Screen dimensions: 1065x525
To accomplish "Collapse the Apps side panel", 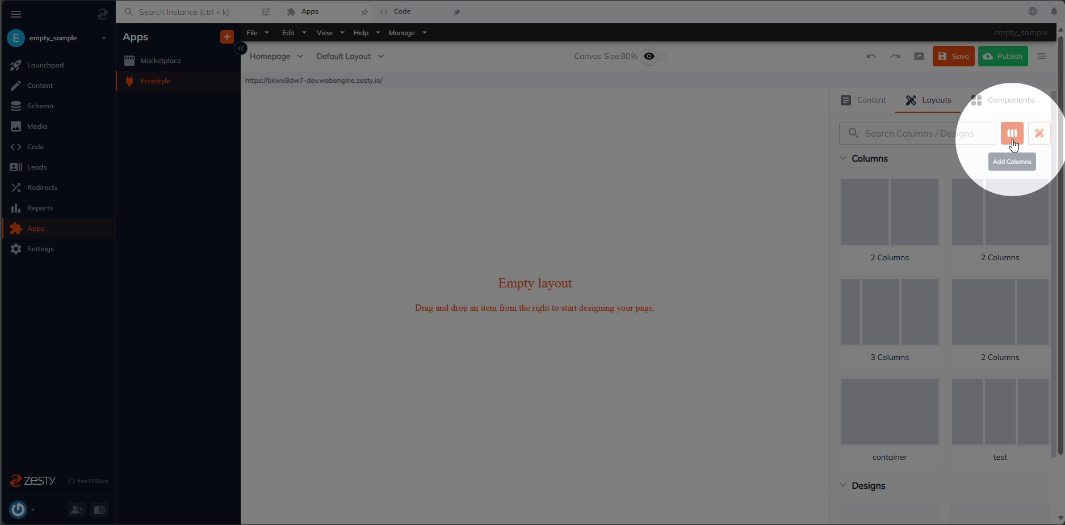I will coord(241,48).
